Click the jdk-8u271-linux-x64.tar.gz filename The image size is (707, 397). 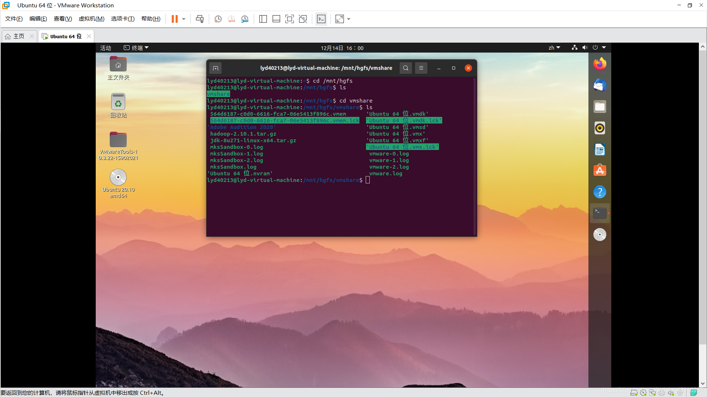point(253,140)
